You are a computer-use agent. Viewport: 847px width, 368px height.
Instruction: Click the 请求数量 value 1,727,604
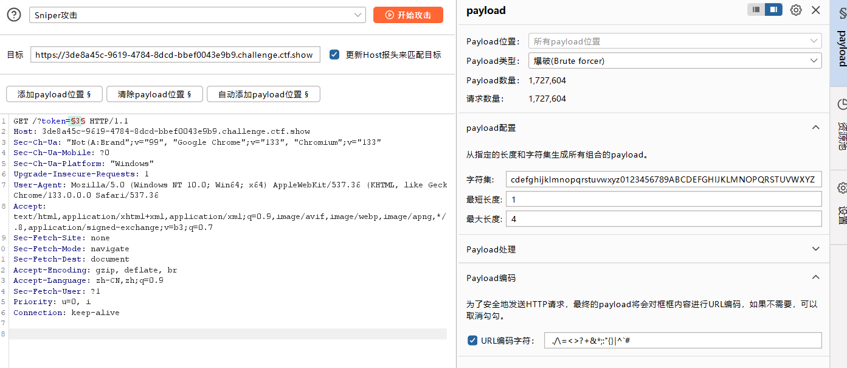pos(547,99)
